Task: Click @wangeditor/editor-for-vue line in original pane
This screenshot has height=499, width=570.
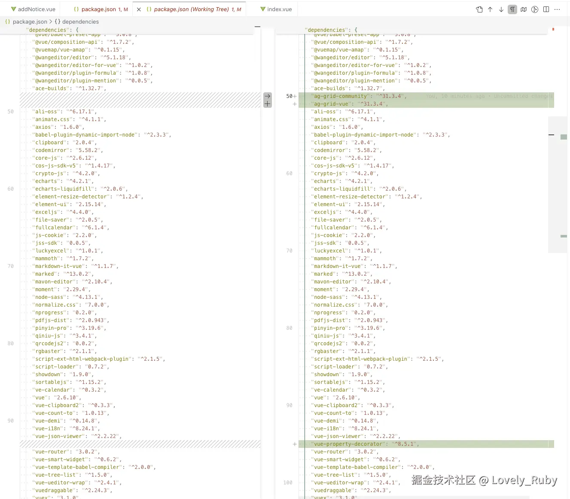Action: [x=92, y=65]
